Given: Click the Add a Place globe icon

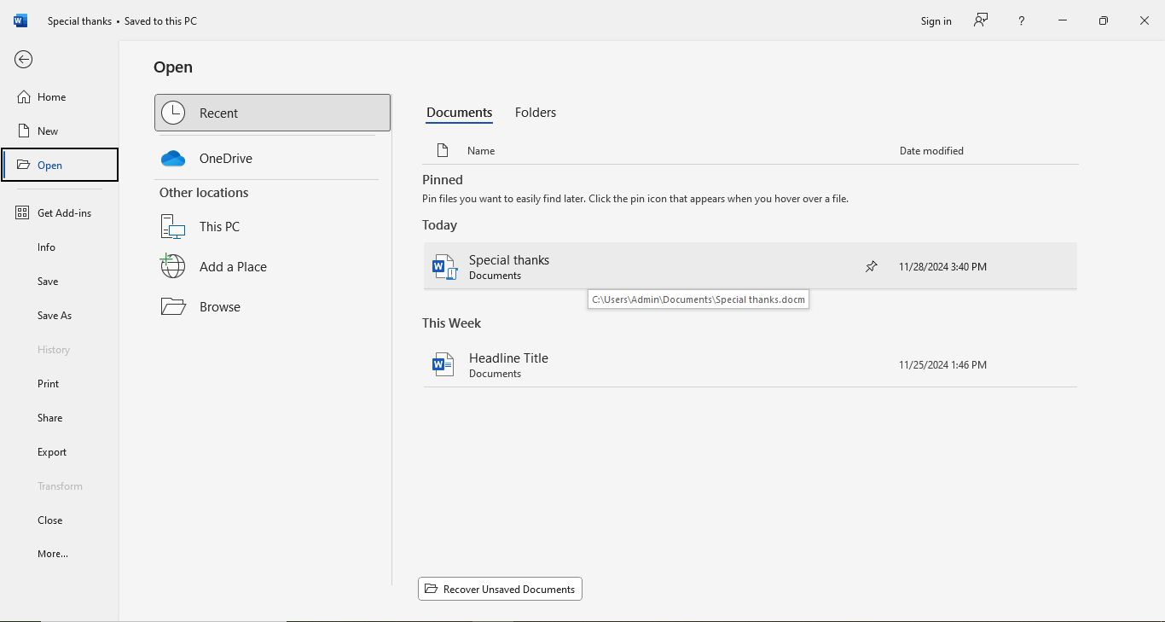Looking at the screenshot, I should [x=173, y=266].
